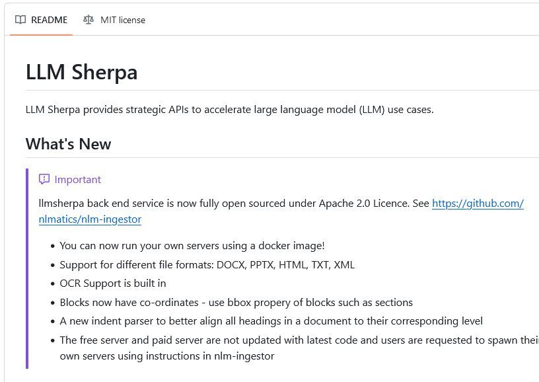The height and width of the screenshot is (382, 539).
Task: Click the purple bar of Important callout
Action: coord(27,268)
